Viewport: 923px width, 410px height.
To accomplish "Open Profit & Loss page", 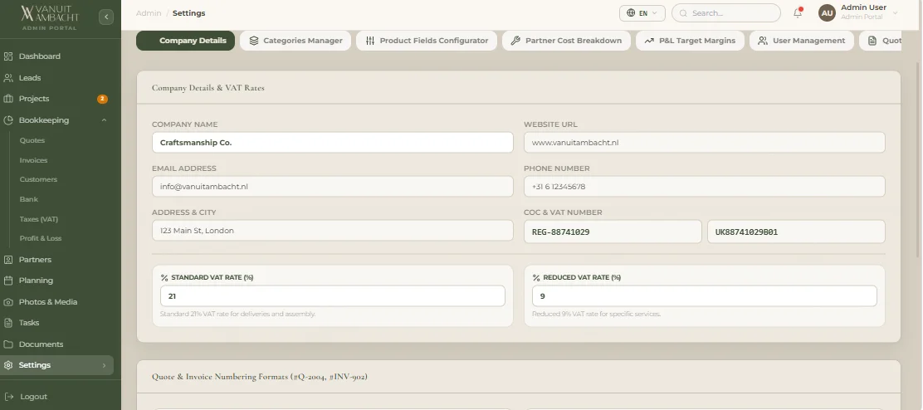I will 41,238.
